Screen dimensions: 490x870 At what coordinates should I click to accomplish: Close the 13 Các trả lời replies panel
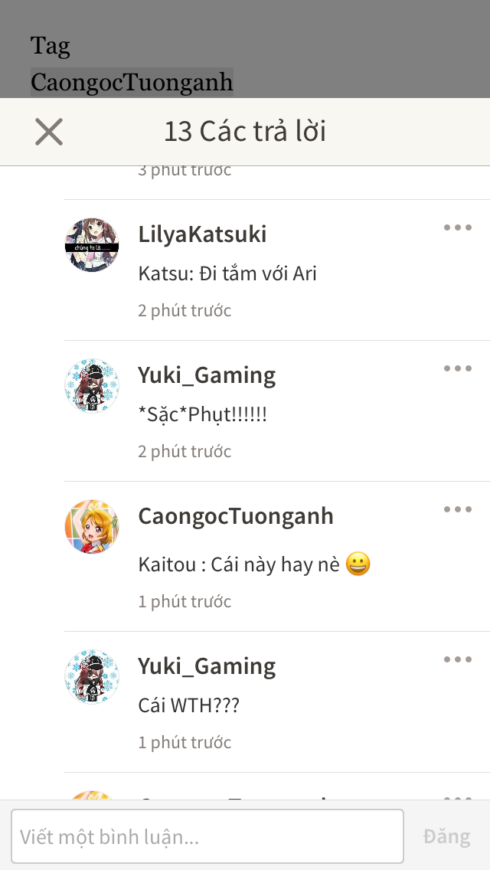49,132
